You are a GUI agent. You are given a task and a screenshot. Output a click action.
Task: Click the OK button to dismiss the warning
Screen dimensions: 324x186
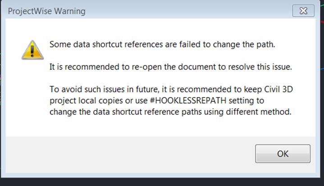point(283,154)
